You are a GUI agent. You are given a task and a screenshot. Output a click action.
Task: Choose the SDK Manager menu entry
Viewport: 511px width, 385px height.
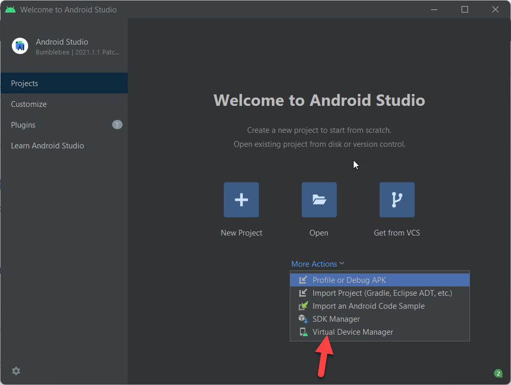(x=336, y=319)
